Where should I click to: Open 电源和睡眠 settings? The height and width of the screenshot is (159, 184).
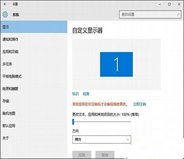pos(34,89)
